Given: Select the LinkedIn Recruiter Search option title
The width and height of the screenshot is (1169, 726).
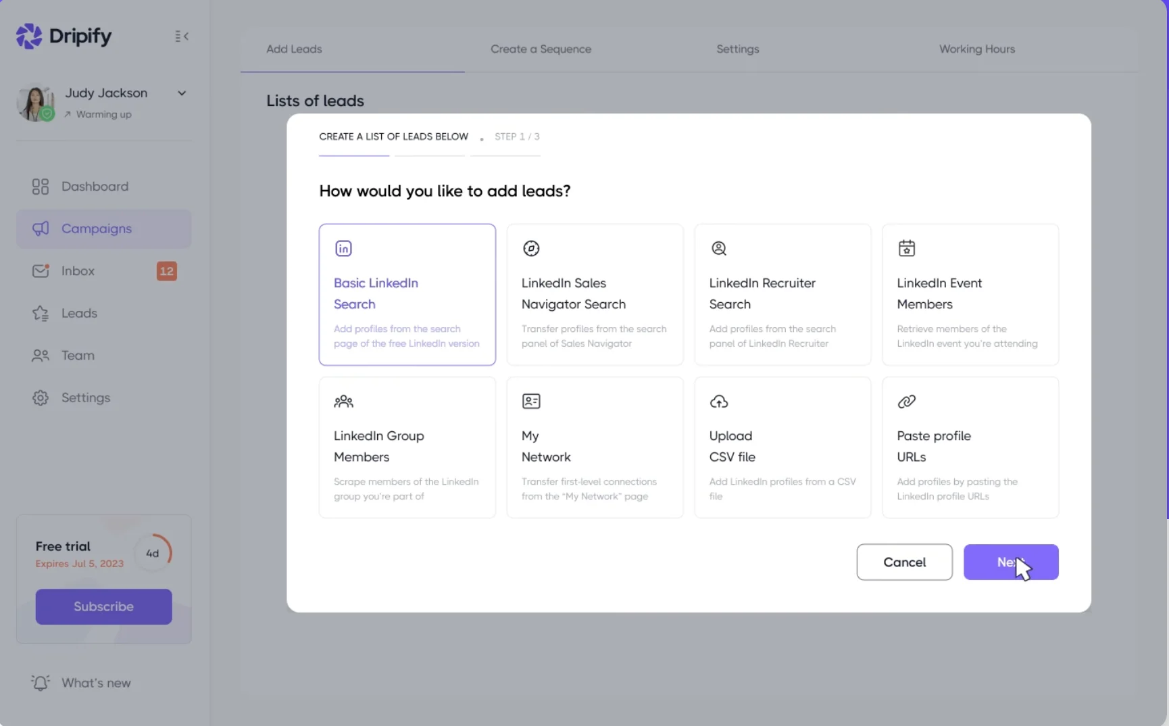Looking at the screenshot, I should [762, 293].
